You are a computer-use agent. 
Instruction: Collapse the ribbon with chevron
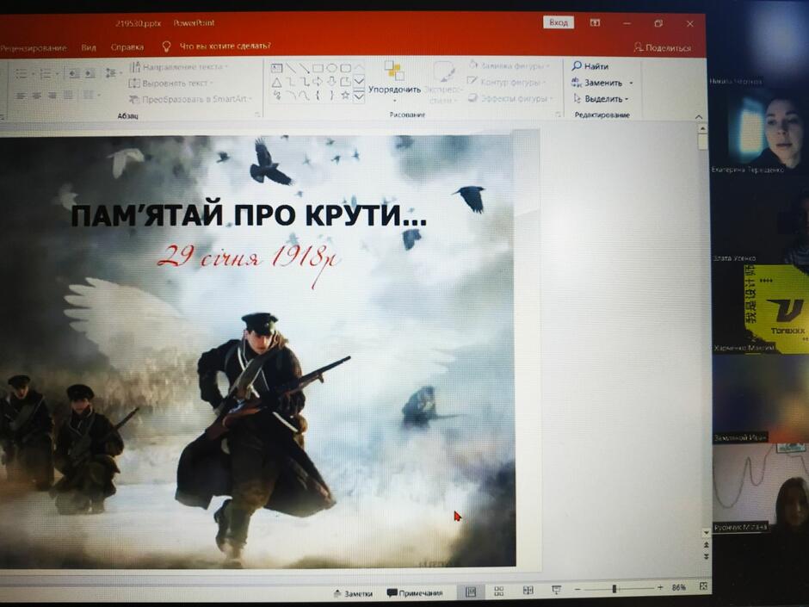(x=699, y=116)
